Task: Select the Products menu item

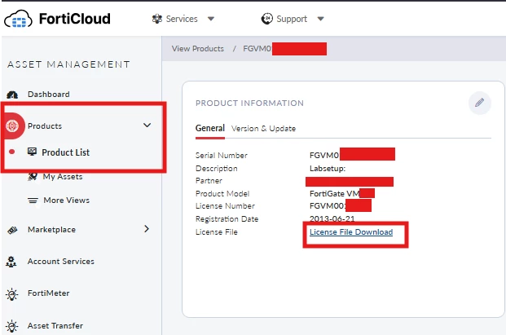Action: (45, 126)
